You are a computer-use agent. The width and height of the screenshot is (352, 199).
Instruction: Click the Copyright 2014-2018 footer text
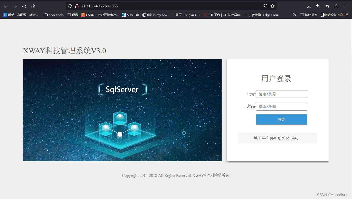[175, 175]
